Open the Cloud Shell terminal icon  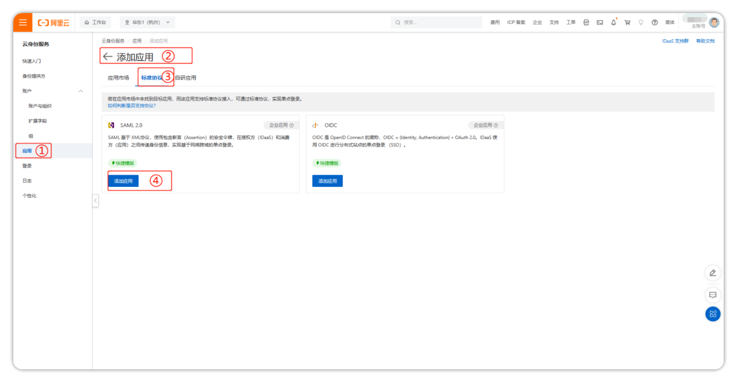(x=600, y=22)
